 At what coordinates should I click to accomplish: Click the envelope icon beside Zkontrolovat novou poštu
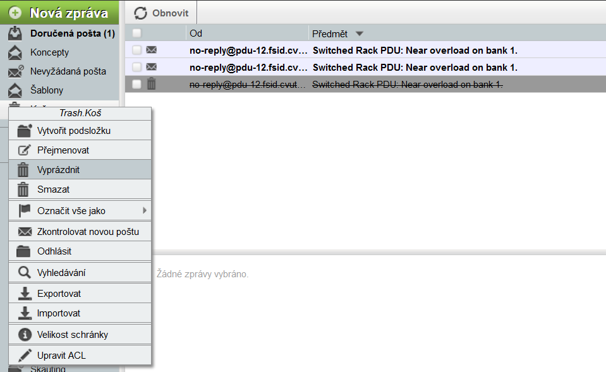25,232
